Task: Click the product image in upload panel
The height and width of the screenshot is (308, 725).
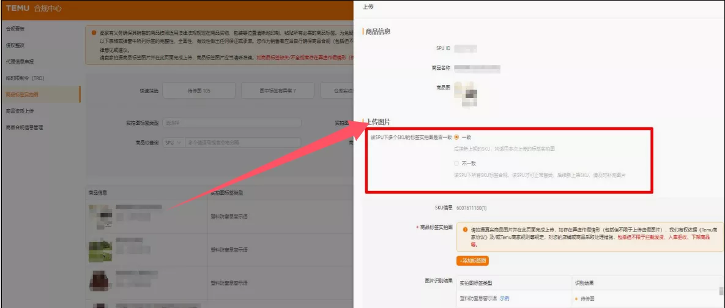Action: click(x=466, y=94)
